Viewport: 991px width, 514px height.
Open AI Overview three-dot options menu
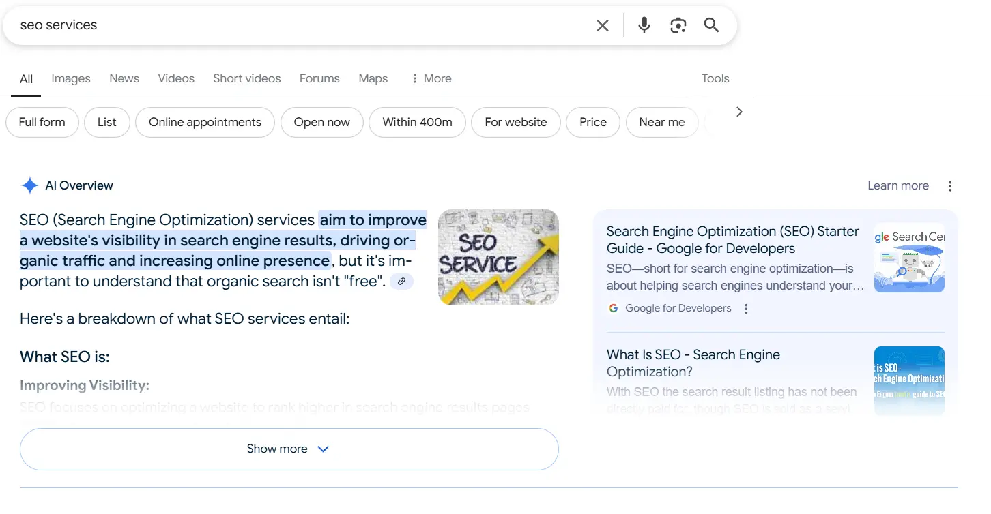[950, 186]
